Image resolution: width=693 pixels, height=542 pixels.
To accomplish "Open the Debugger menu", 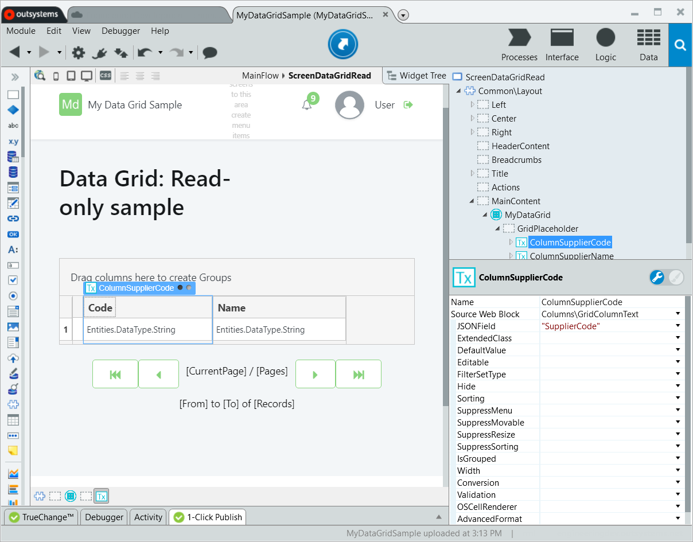I will [120, 31].
